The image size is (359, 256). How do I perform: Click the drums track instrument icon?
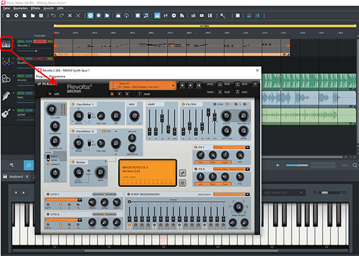[6, 79]
